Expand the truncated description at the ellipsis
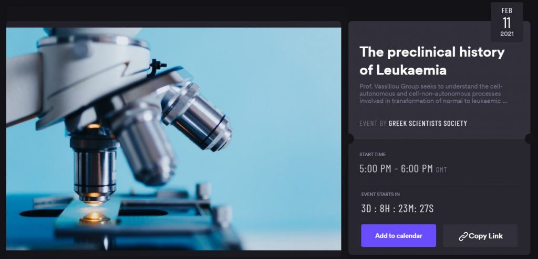The width and height of the screenshot is (538, 259). (505, 101)
